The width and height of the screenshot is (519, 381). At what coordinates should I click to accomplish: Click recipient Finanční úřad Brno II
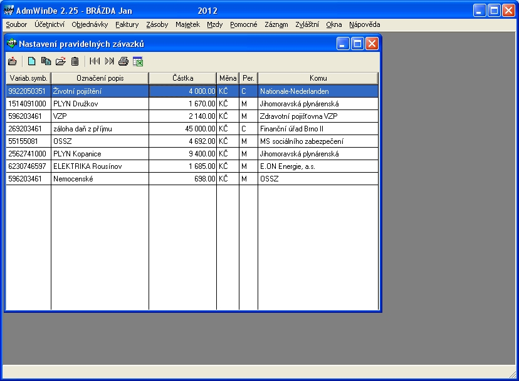[318, 129]
